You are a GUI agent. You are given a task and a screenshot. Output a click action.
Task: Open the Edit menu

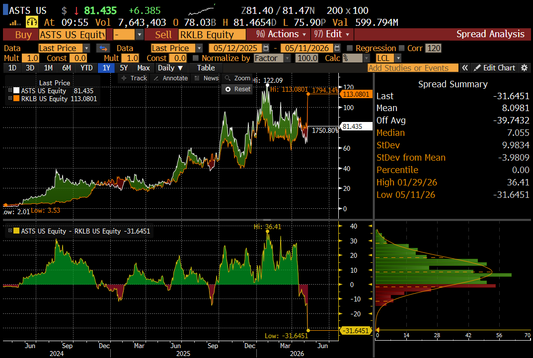coord(331,34)
